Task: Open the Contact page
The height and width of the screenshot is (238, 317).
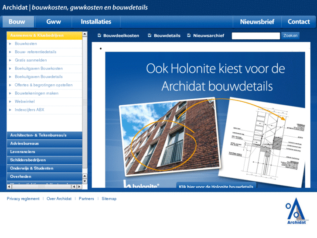Action: pos(299,22)
